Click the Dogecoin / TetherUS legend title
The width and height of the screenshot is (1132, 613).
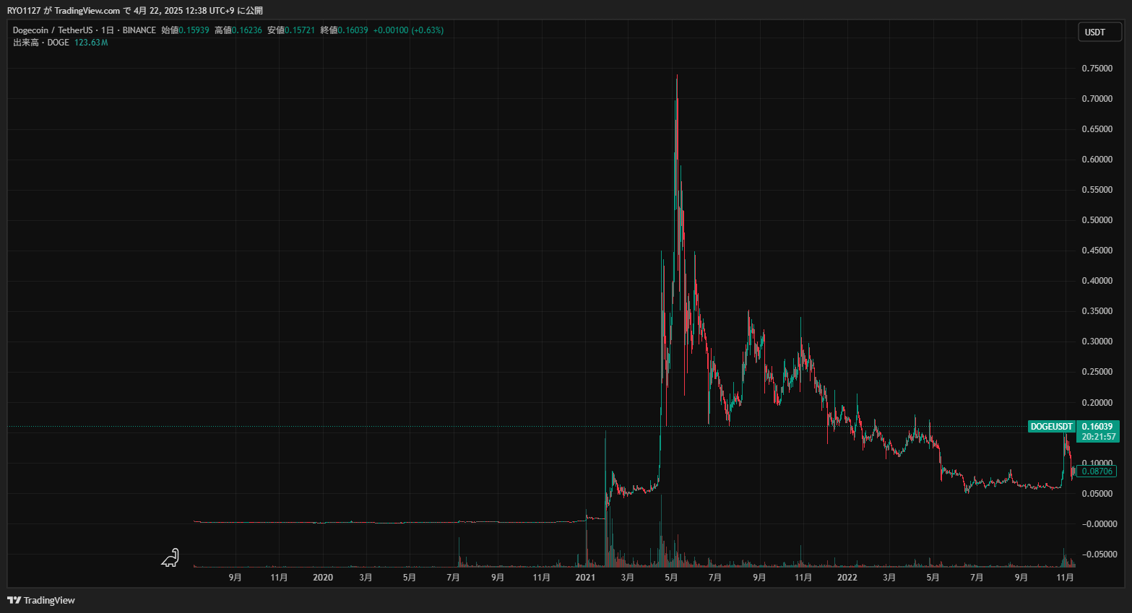[53, 30]
